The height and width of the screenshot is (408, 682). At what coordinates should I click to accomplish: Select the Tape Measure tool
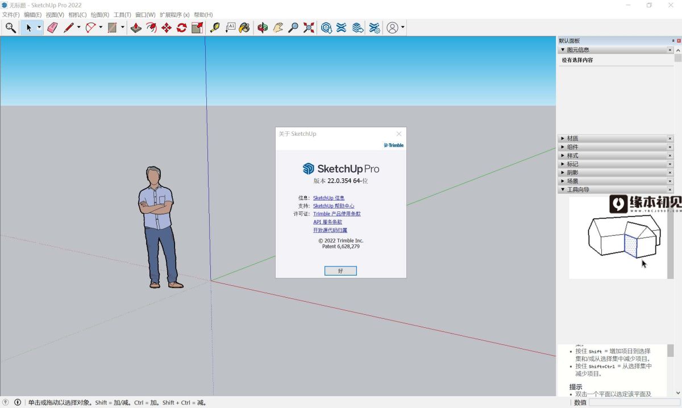tap(215, 27)
